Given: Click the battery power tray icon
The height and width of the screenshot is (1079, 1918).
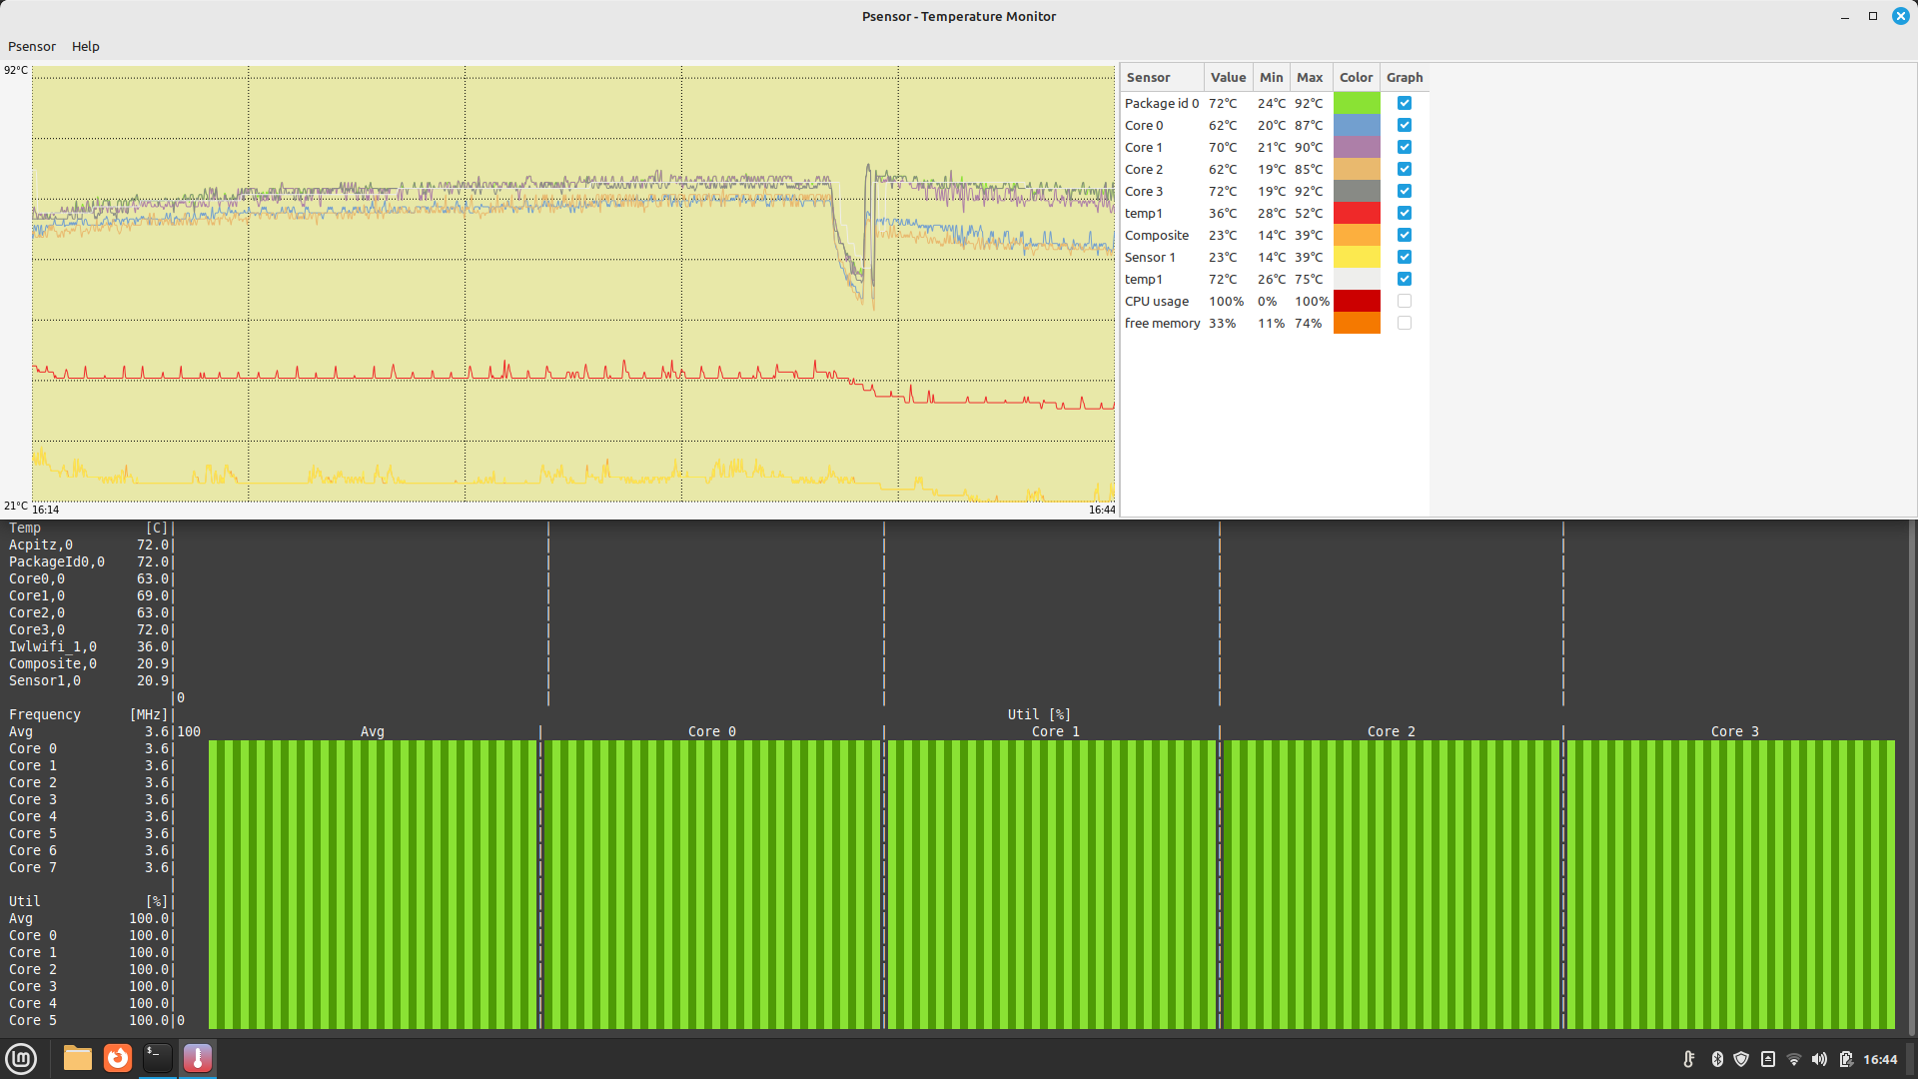Looking at the screenshot, I should tap(1845, 1059).
